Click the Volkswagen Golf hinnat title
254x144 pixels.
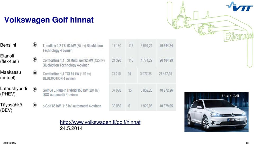tap(49, 20)
